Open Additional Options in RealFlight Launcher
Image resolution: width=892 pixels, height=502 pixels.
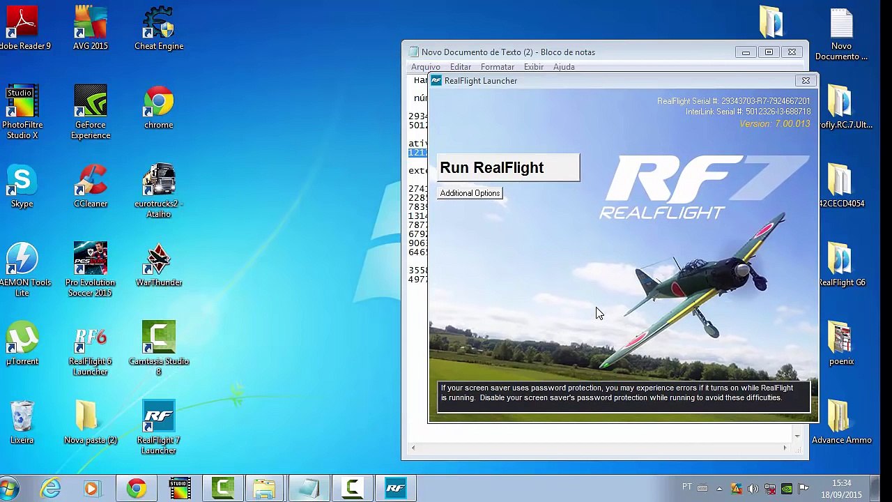[470, 193]
